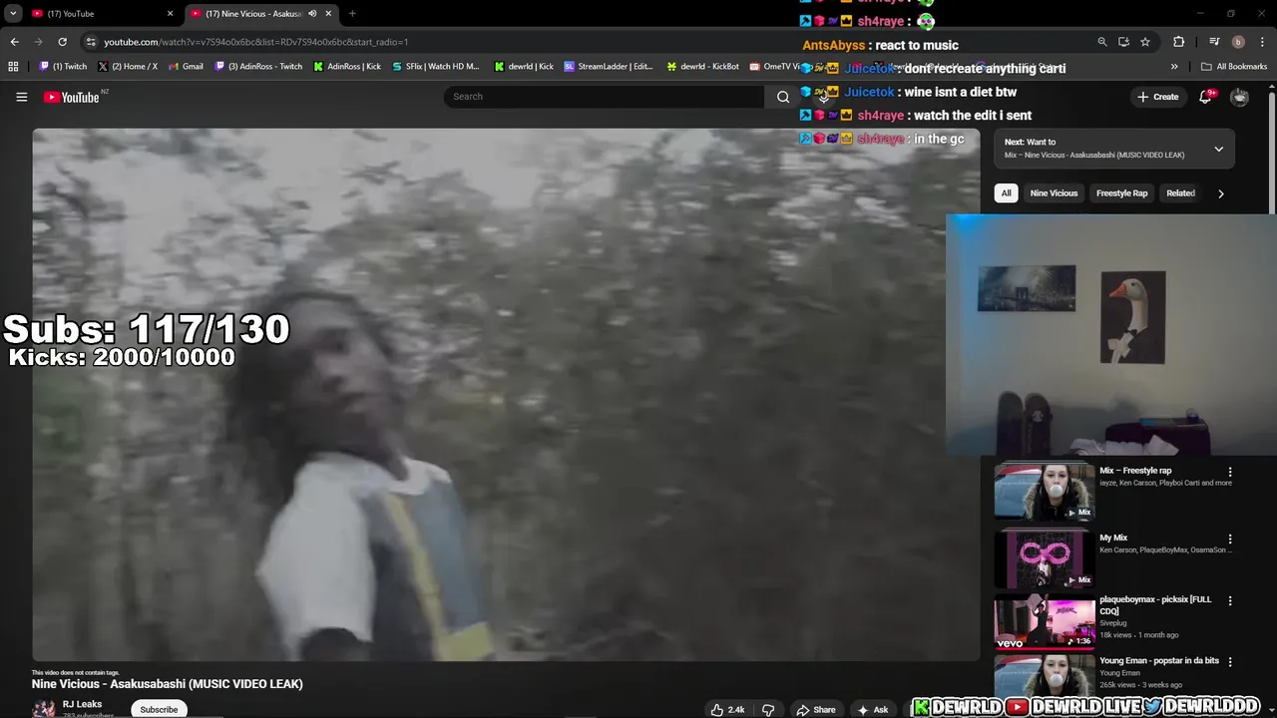Image resolution: width=1277 pixels, height=718 pixels.
Task: Open the YouTube hamburger guide menu
Action: (x=21, y=97)
